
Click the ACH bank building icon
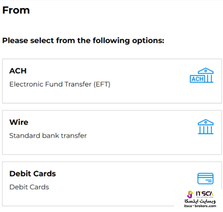[202, 75]
